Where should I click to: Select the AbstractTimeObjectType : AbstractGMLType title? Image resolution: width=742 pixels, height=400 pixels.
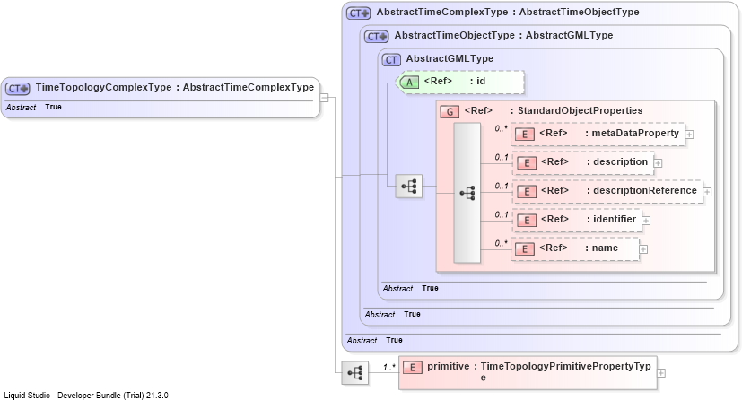coord(503,36)
